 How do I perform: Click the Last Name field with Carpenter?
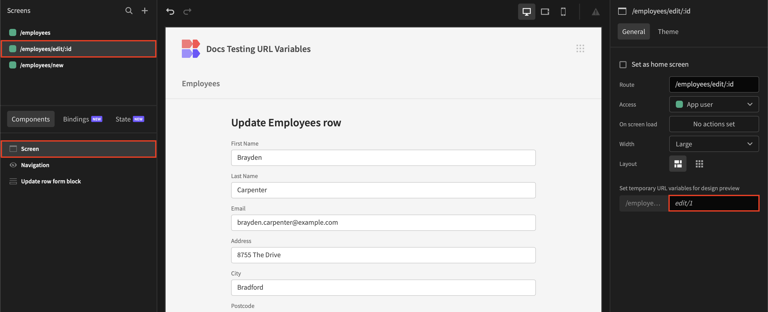(x=383, y=190)
